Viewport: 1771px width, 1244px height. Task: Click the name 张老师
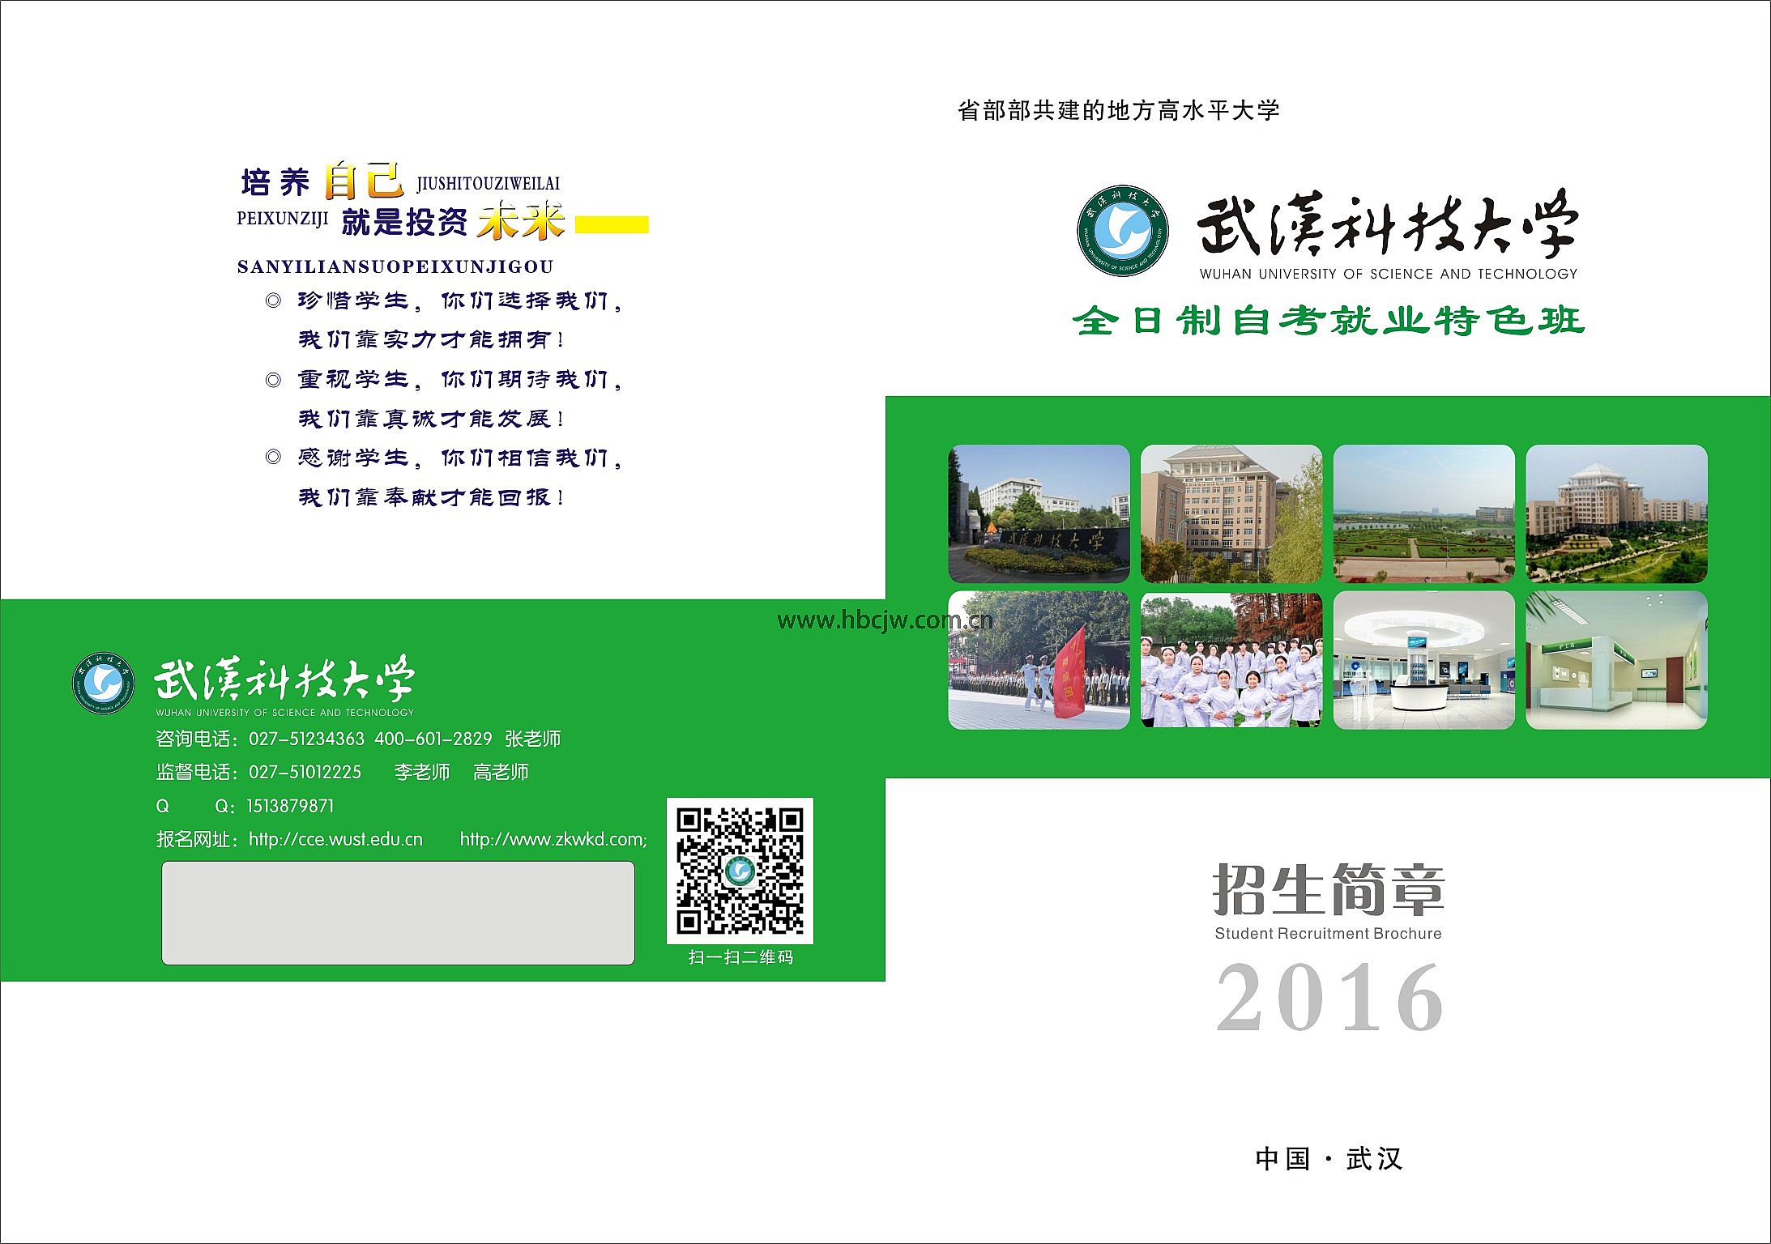click(532, 739)
